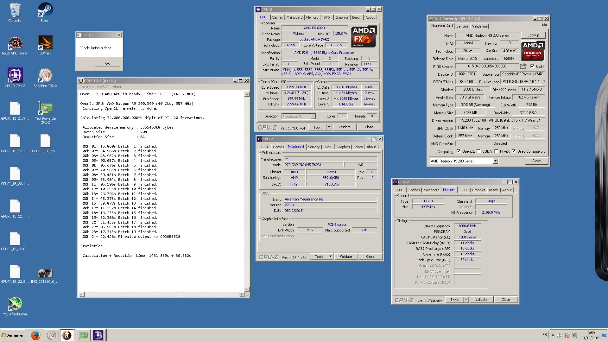Image resolution: width=608 pixels, height=342 pixels.
Task: Launch TechPowerUp GPU-Z desktop shortcut
Action: pyautogui.click(x=45, y=112)
